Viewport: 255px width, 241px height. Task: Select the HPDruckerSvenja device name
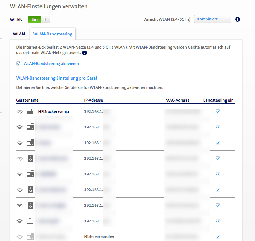click(x=53, y=112)
